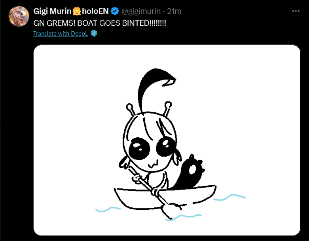
Task: Click the blue verified checkmark badge
Action: coord(115,11)
